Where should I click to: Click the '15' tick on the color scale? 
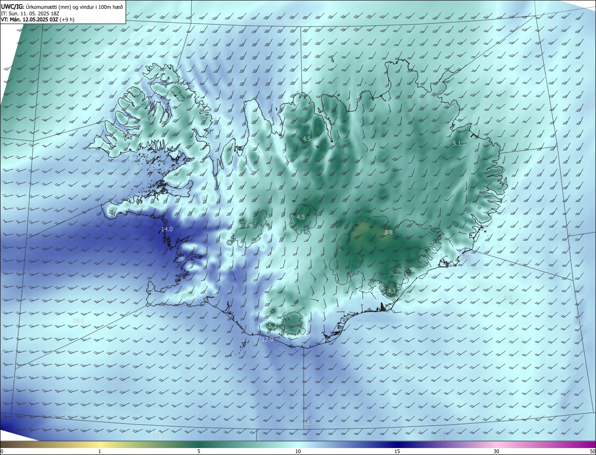(397, 452)
